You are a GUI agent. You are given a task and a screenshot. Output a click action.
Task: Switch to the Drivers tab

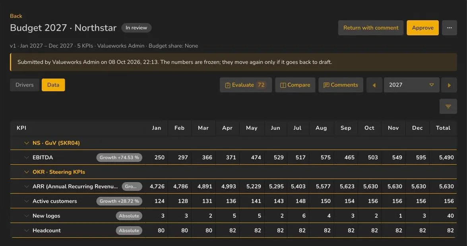point(24,85)
